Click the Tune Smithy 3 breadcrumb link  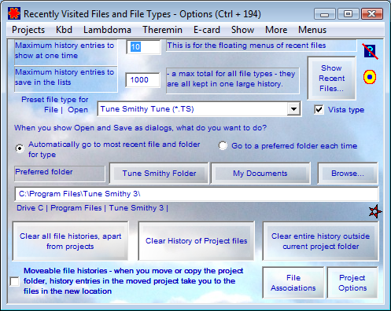(136, 208)
